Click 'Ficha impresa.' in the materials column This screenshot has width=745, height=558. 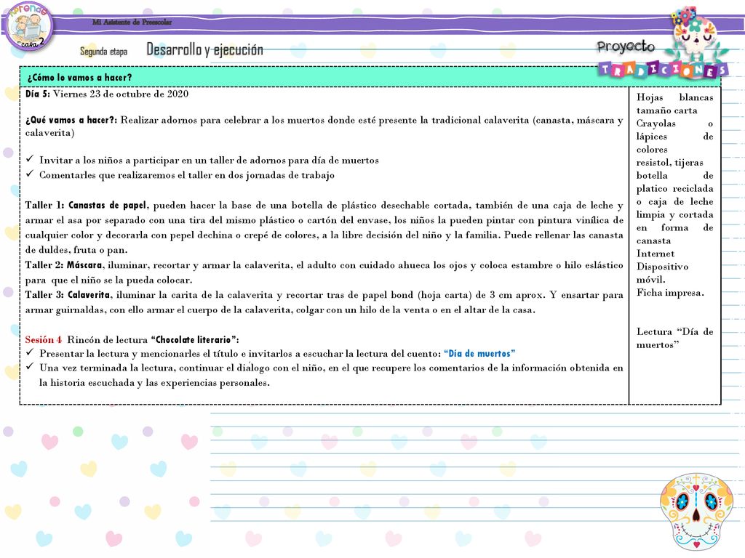[x=670, y=293]
